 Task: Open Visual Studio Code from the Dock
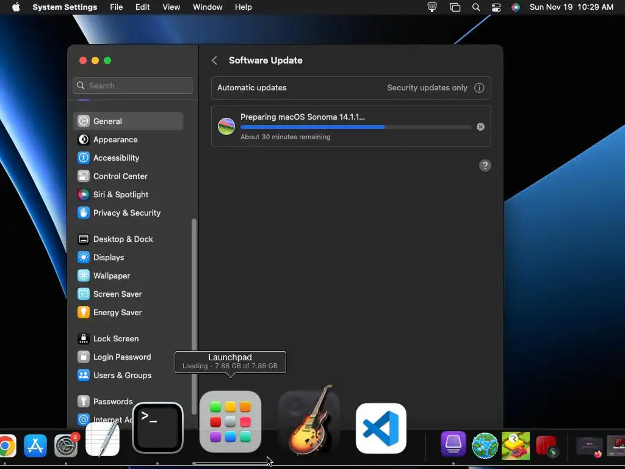[381, 428]
